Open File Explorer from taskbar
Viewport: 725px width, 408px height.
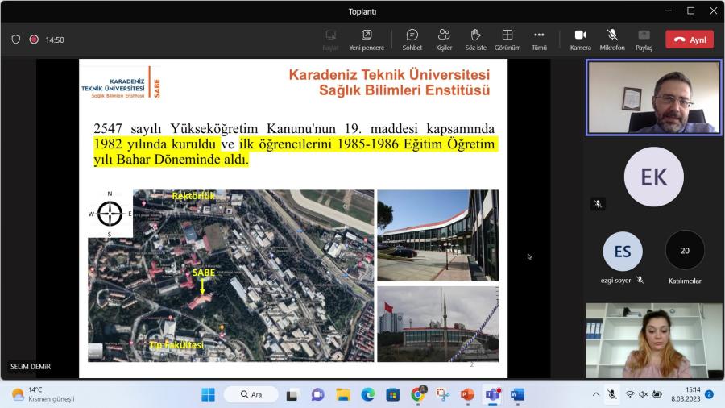click(342, 394)
